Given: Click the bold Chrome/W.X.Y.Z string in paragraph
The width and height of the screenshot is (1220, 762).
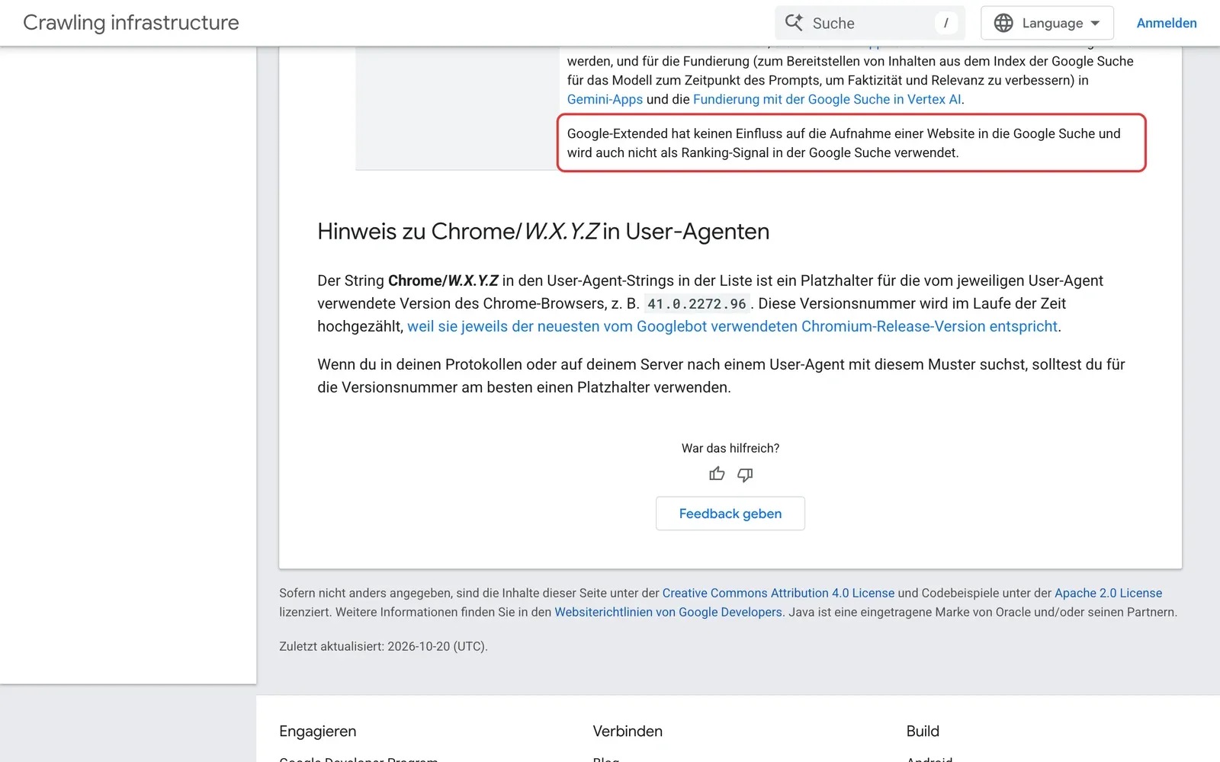Looking at the screenshot, I should click(x=443, y=280).
